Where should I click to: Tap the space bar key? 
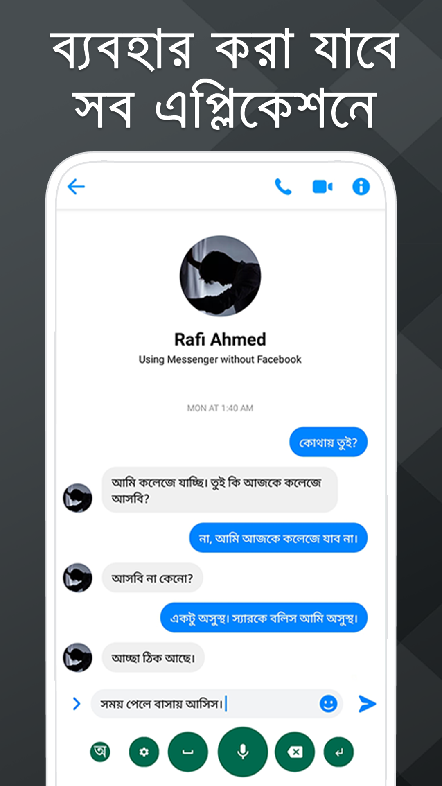click(188, 752)
